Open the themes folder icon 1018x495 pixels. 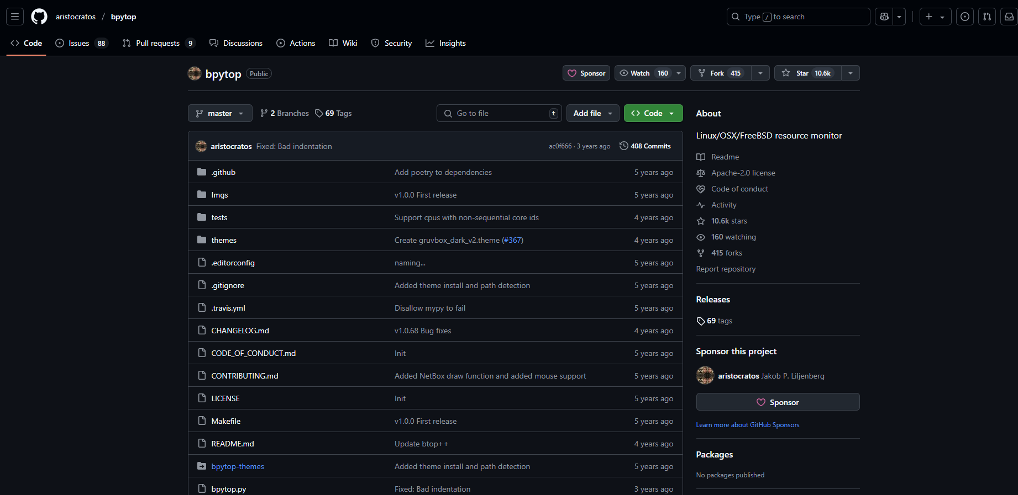202,239
